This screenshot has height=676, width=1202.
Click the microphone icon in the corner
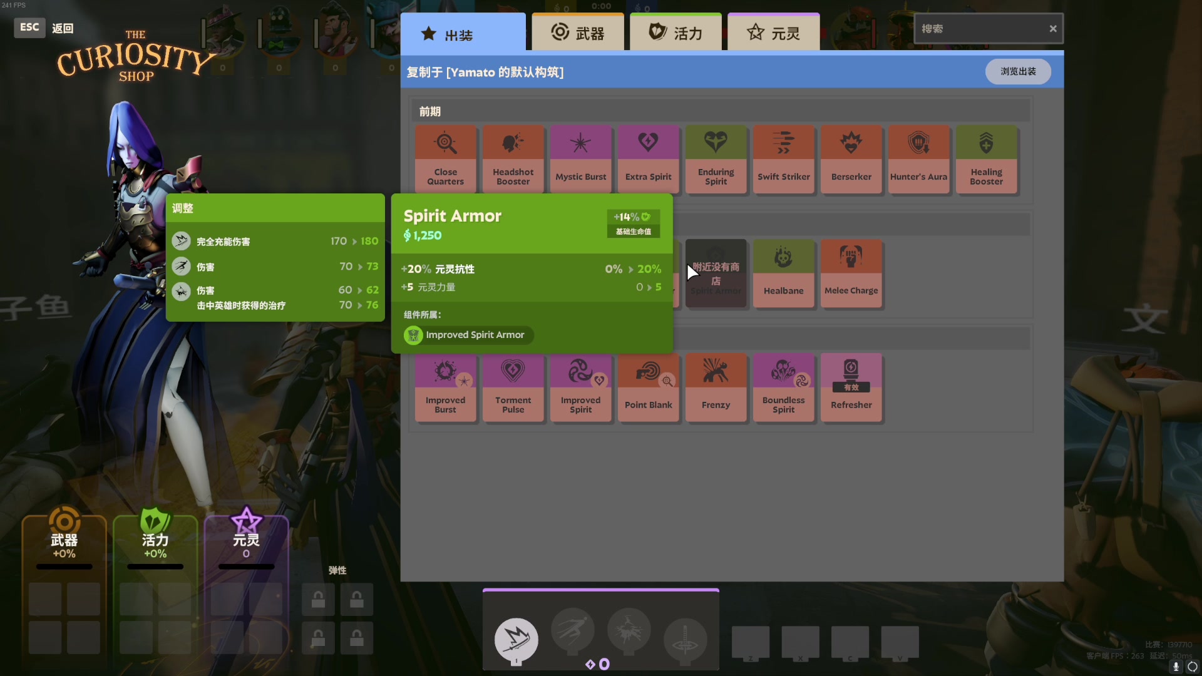pyautogui.click(x=1176, y=667)
